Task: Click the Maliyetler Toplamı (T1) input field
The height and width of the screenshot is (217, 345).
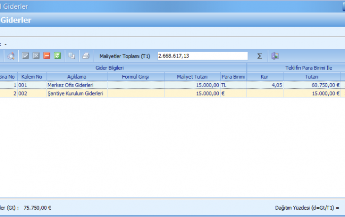Action: click(x=202, y=56)
